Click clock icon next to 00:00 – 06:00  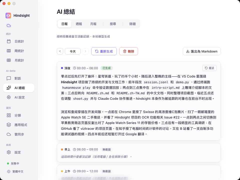pos(74,68)
